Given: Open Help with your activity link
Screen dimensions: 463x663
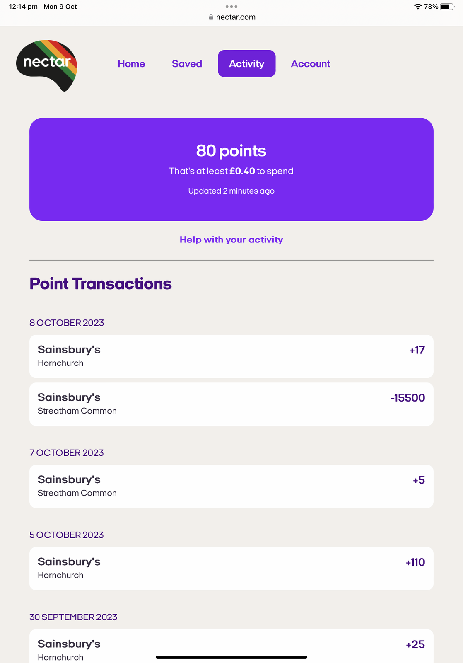Looking at the screenshot, I should [231, 240].
